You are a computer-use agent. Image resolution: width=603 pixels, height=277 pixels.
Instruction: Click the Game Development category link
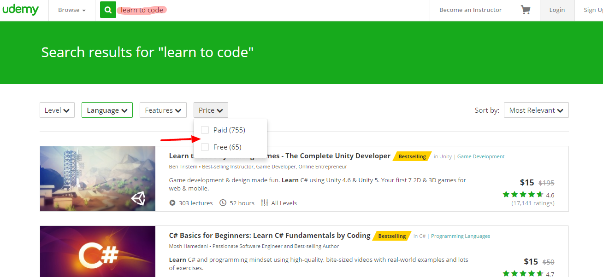coord(481,156)
